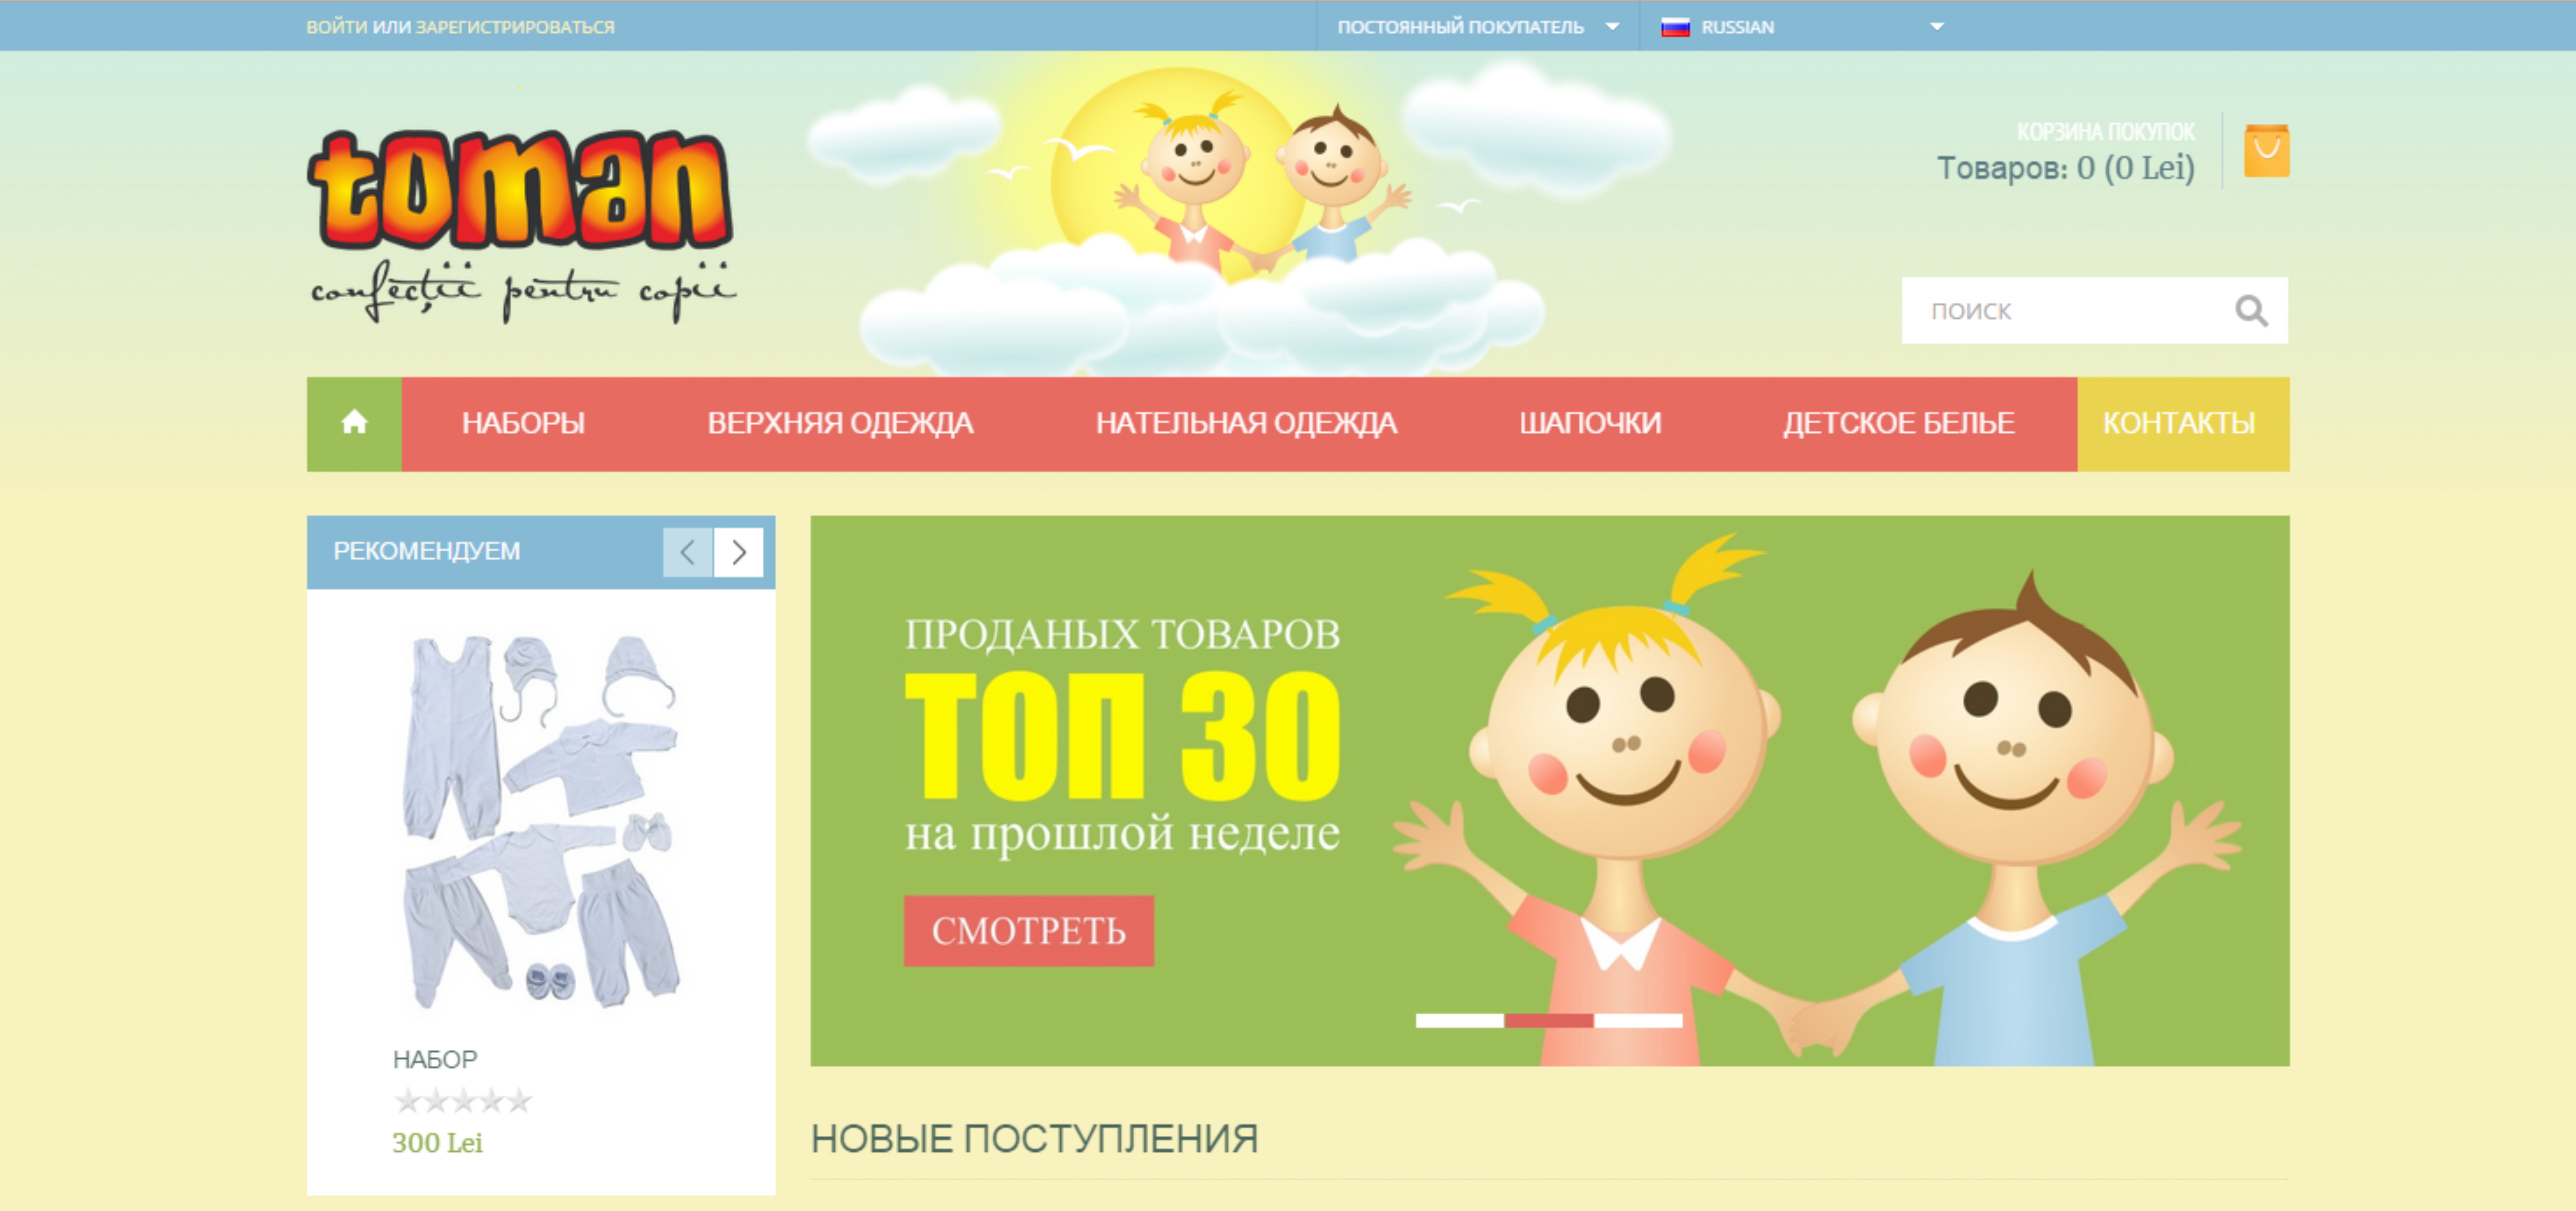Click the search magnifier icon
This screenshot has height=1211, width=2576.
pos(2250,311)
